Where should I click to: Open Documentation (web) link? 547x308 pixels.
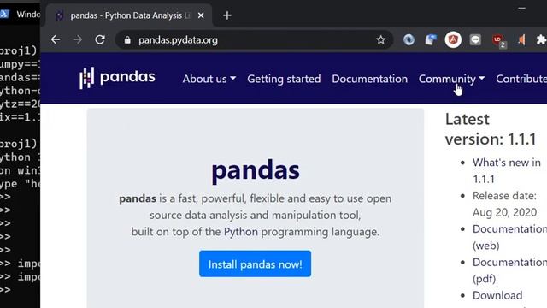(509, 237)
